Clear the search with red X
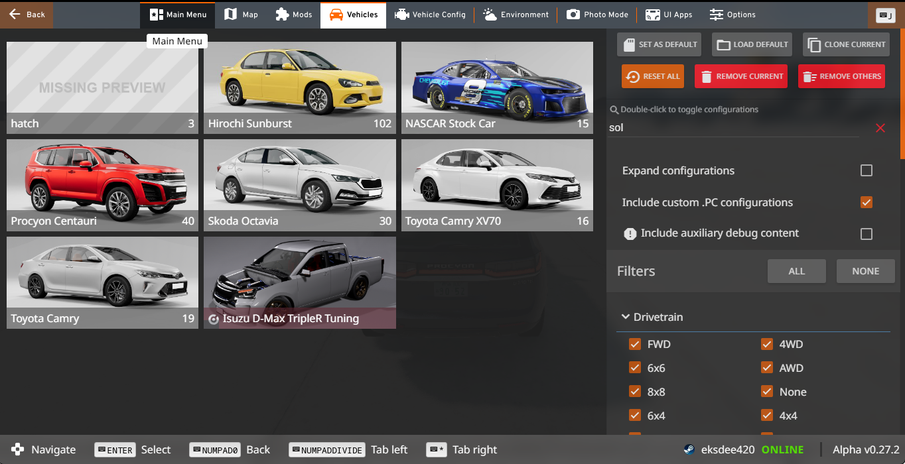 pyautogui.click(x=880, y=128)
